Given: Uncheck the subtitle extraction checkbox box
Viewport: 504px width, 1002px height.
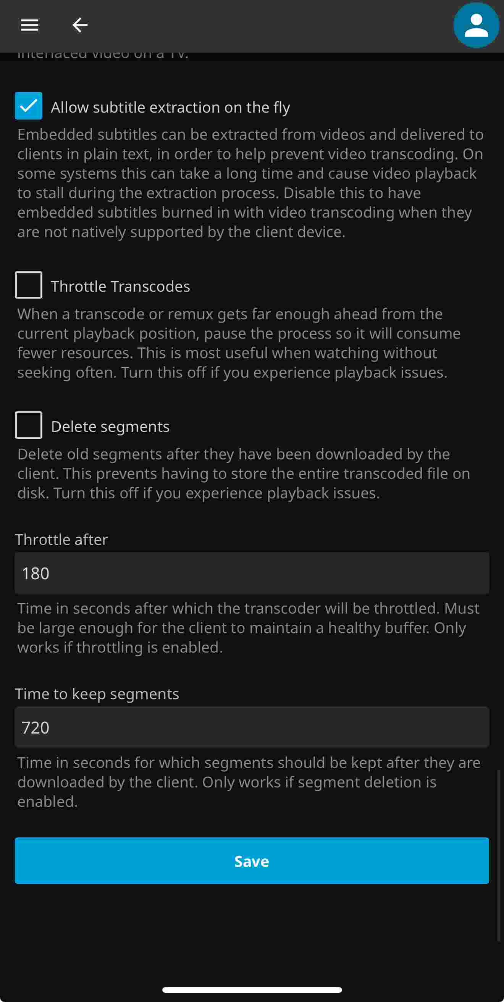Looking at the screenshot, I should [29, 106].
